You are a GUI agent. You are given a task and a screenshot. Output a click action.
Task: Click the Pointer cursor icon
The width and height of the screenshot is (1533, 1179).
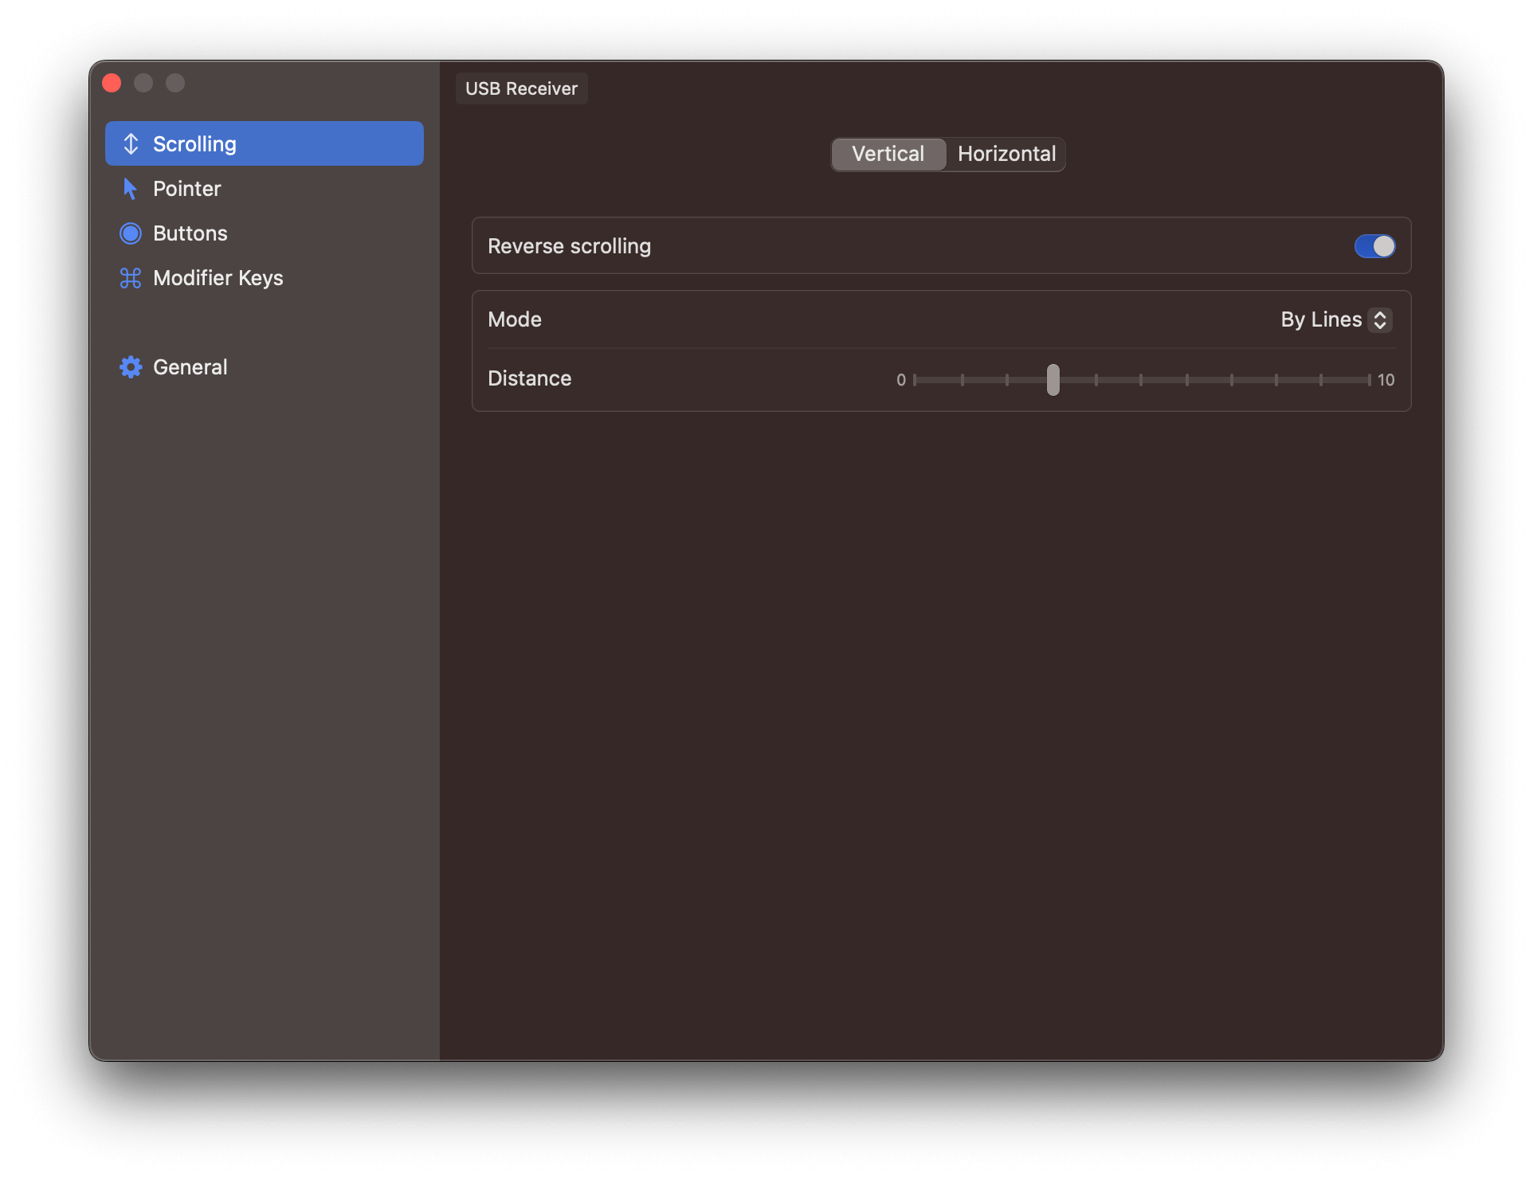click(x=131, y=189)
